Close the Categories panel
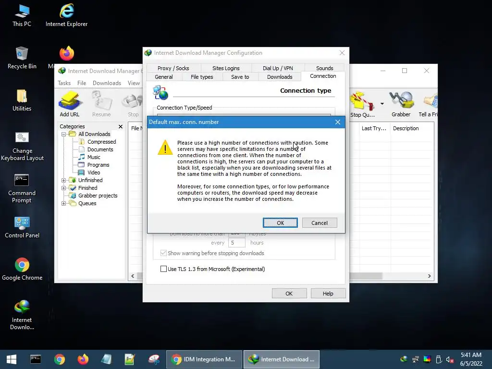This screenshot has height=369, width=492. [x=121, y=126]
